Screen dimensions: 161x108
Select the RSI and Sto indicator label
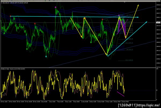coord(13,69)
